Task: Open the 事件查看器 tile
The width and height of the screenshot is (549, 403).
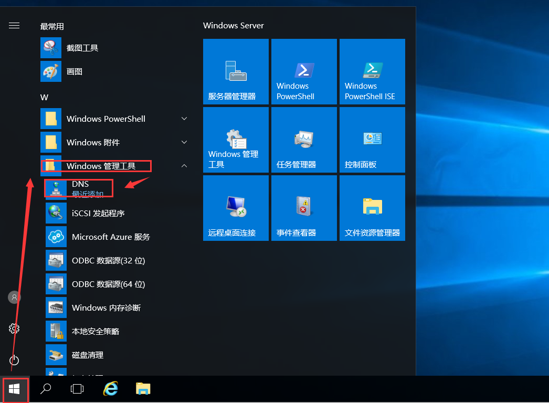Action: [x=304, y=208]
